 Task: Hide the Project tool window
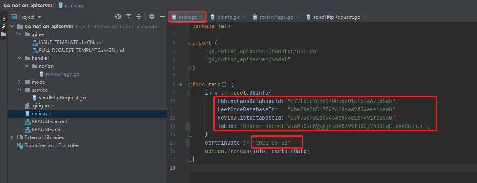[x=162, y=17]
